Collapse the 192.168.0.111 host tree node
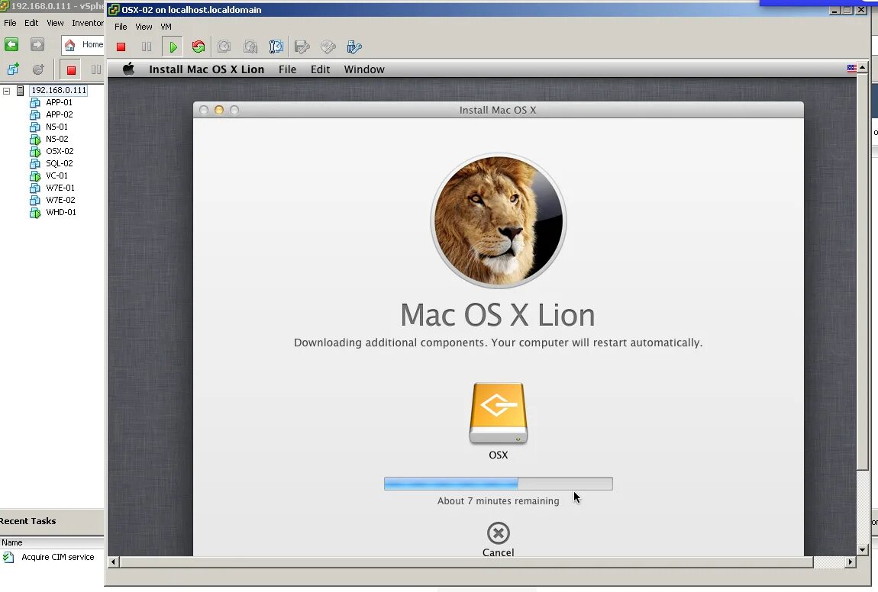 click(7, 90)
